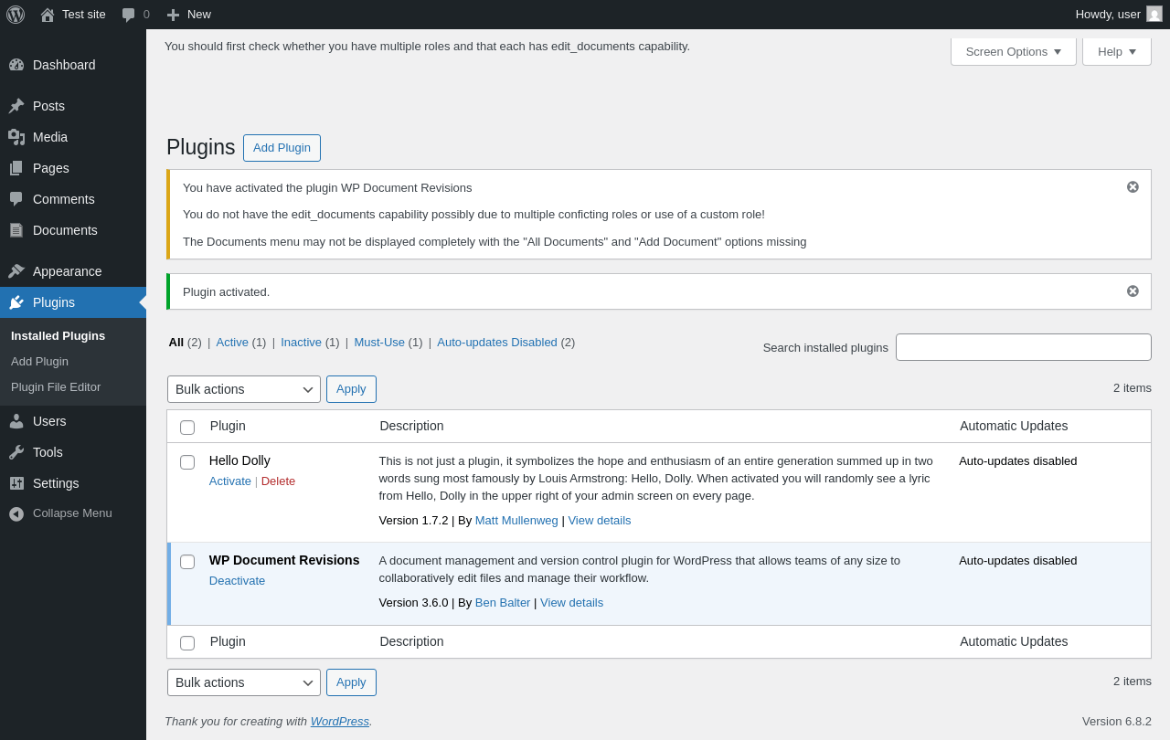Click the Automatic Updates column header

pos(1014,426)
